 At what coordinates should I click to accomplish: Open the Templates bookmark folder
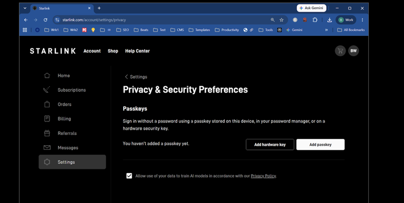click(199, 30)
